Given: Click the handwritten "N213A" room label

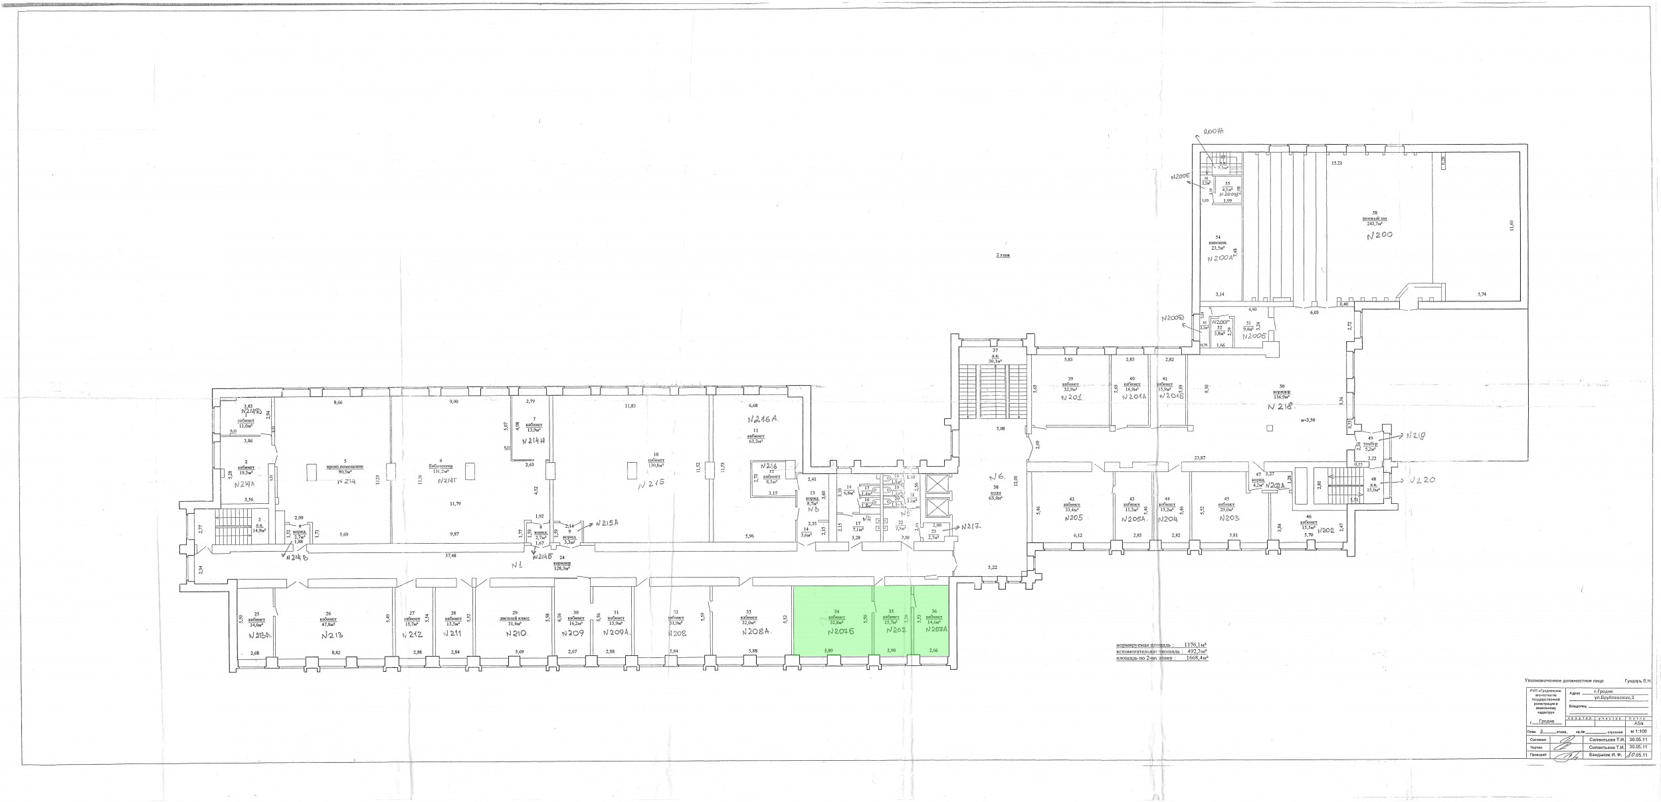Looking at the screenshot, I should pyautogui.click(x=260, y=635).
